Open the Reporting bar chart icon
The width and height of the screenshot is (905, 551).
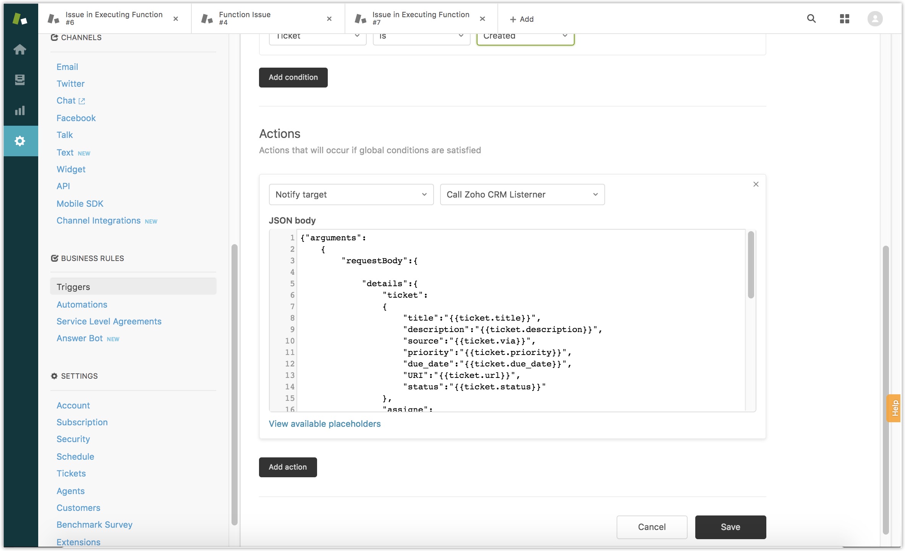(20, 110)
